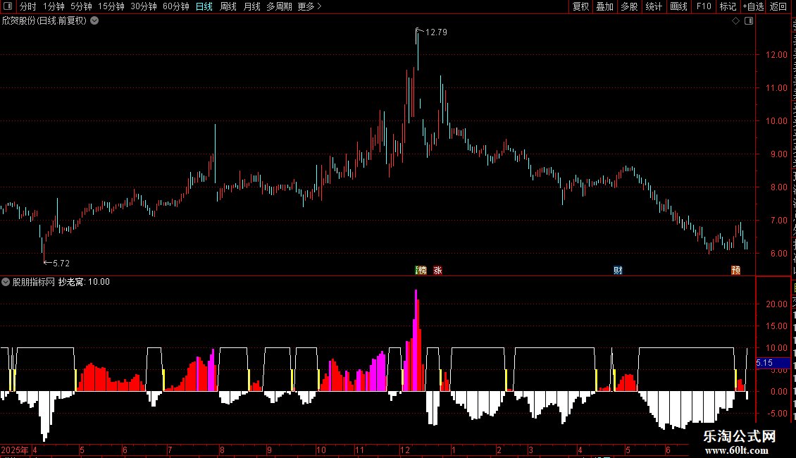Click the 抄老窝 indicator name
Viewport: 796px width, 458px height.
click(x=71, y=282)
